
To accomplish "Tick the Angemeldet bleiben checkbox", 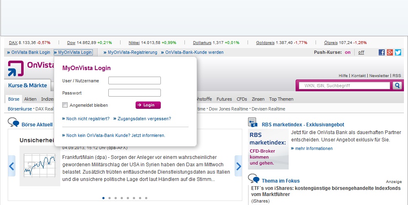I will [65, 105].
